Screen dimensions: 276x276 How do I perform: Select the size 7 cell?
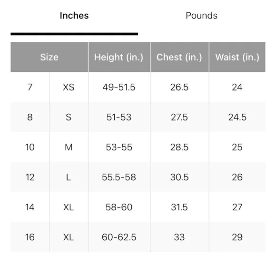[x=30, y=87]
